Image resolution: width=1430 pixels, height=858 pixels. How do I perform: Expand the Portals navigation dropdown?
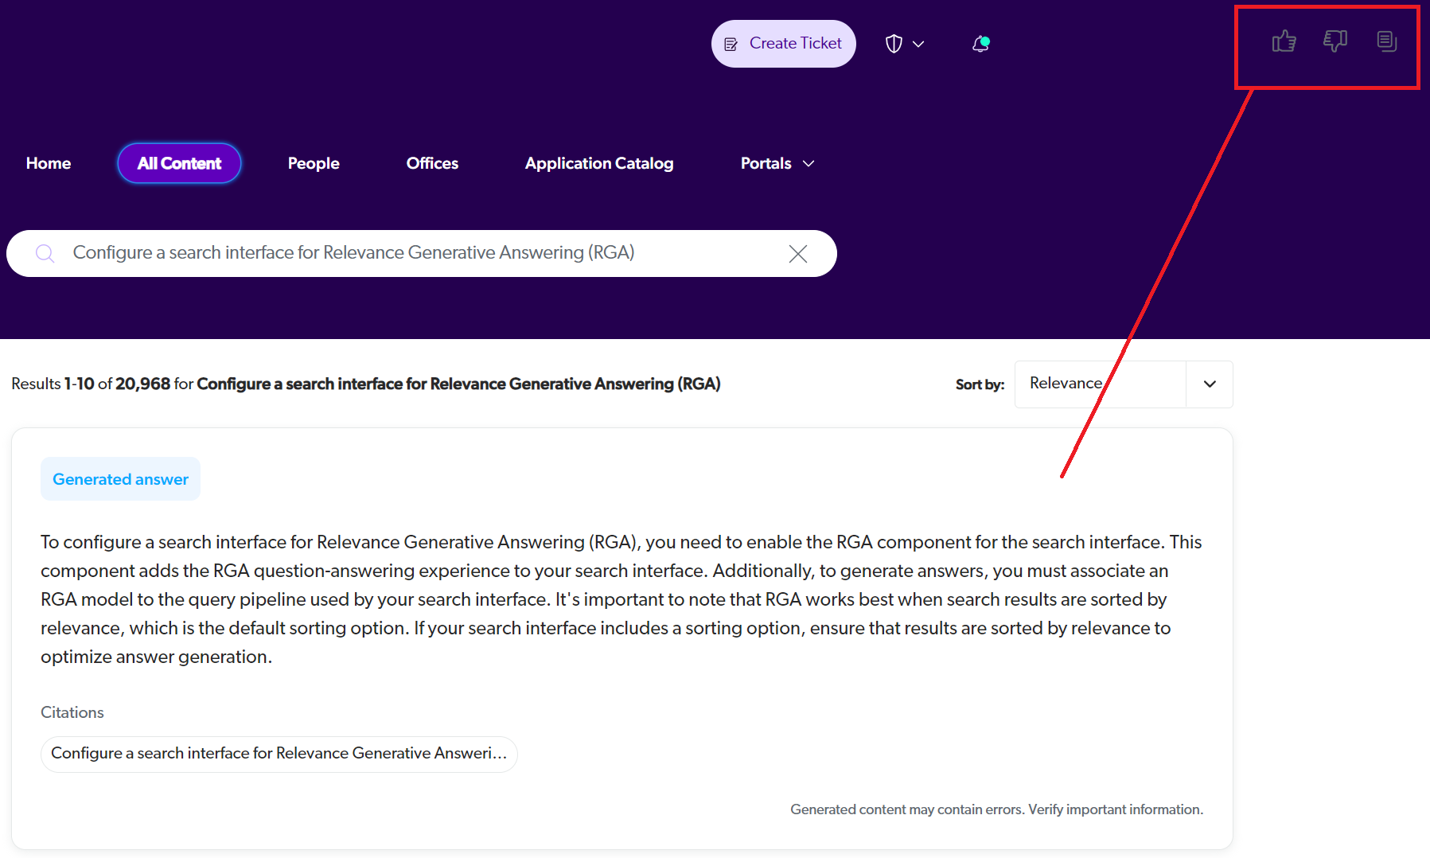tap(809, 163)
